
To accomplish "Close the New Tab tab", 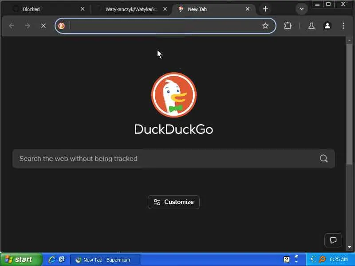I will pos(248,9).
